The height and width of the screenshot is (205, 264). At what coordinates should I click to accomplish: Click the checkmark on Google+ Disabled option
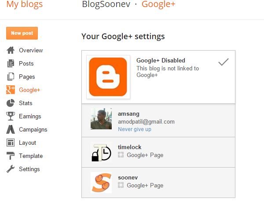pyautogui.click(x=224, y=62)
